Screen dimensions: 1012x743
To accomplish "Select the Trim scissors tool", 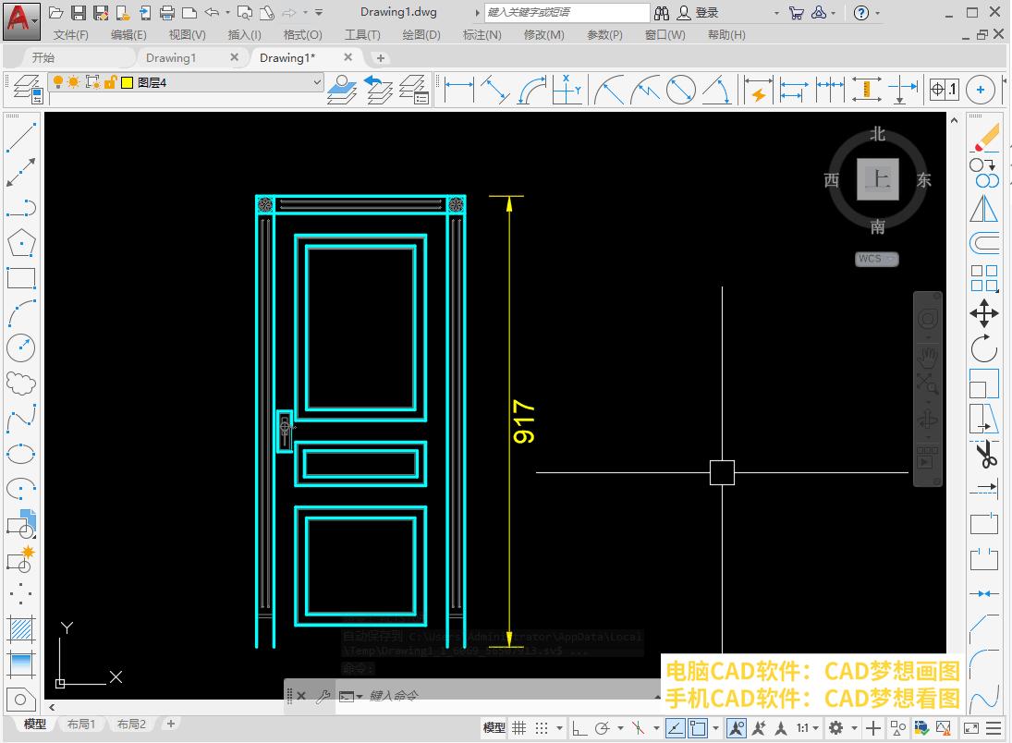I will pyautogui.click(x=985, y=455).
